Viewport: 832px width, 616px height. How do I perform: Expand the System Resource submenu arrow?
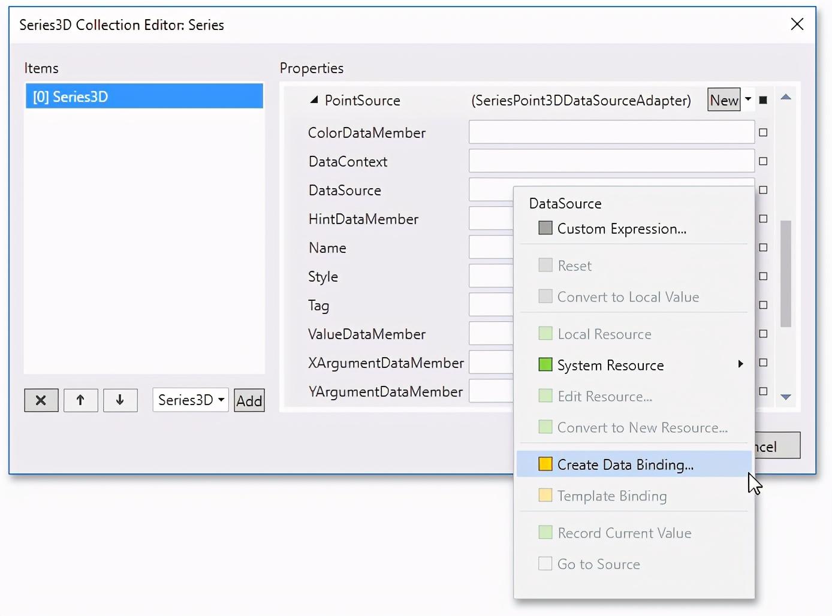741,364
